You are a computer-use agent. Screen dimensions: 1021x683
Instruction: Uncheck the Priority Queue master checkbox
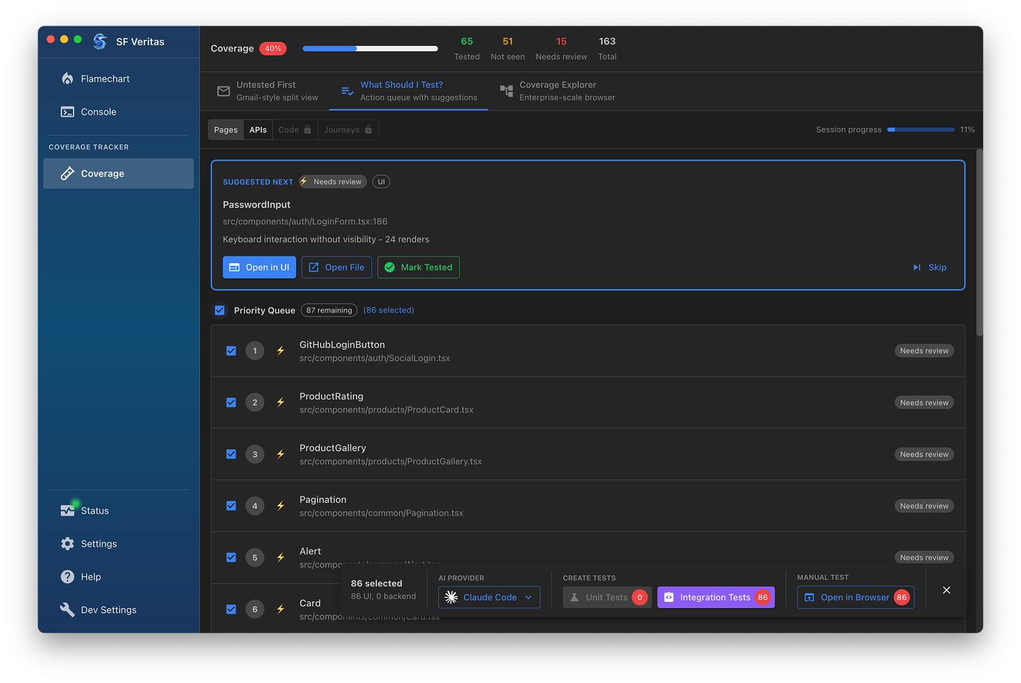(219, 310)
